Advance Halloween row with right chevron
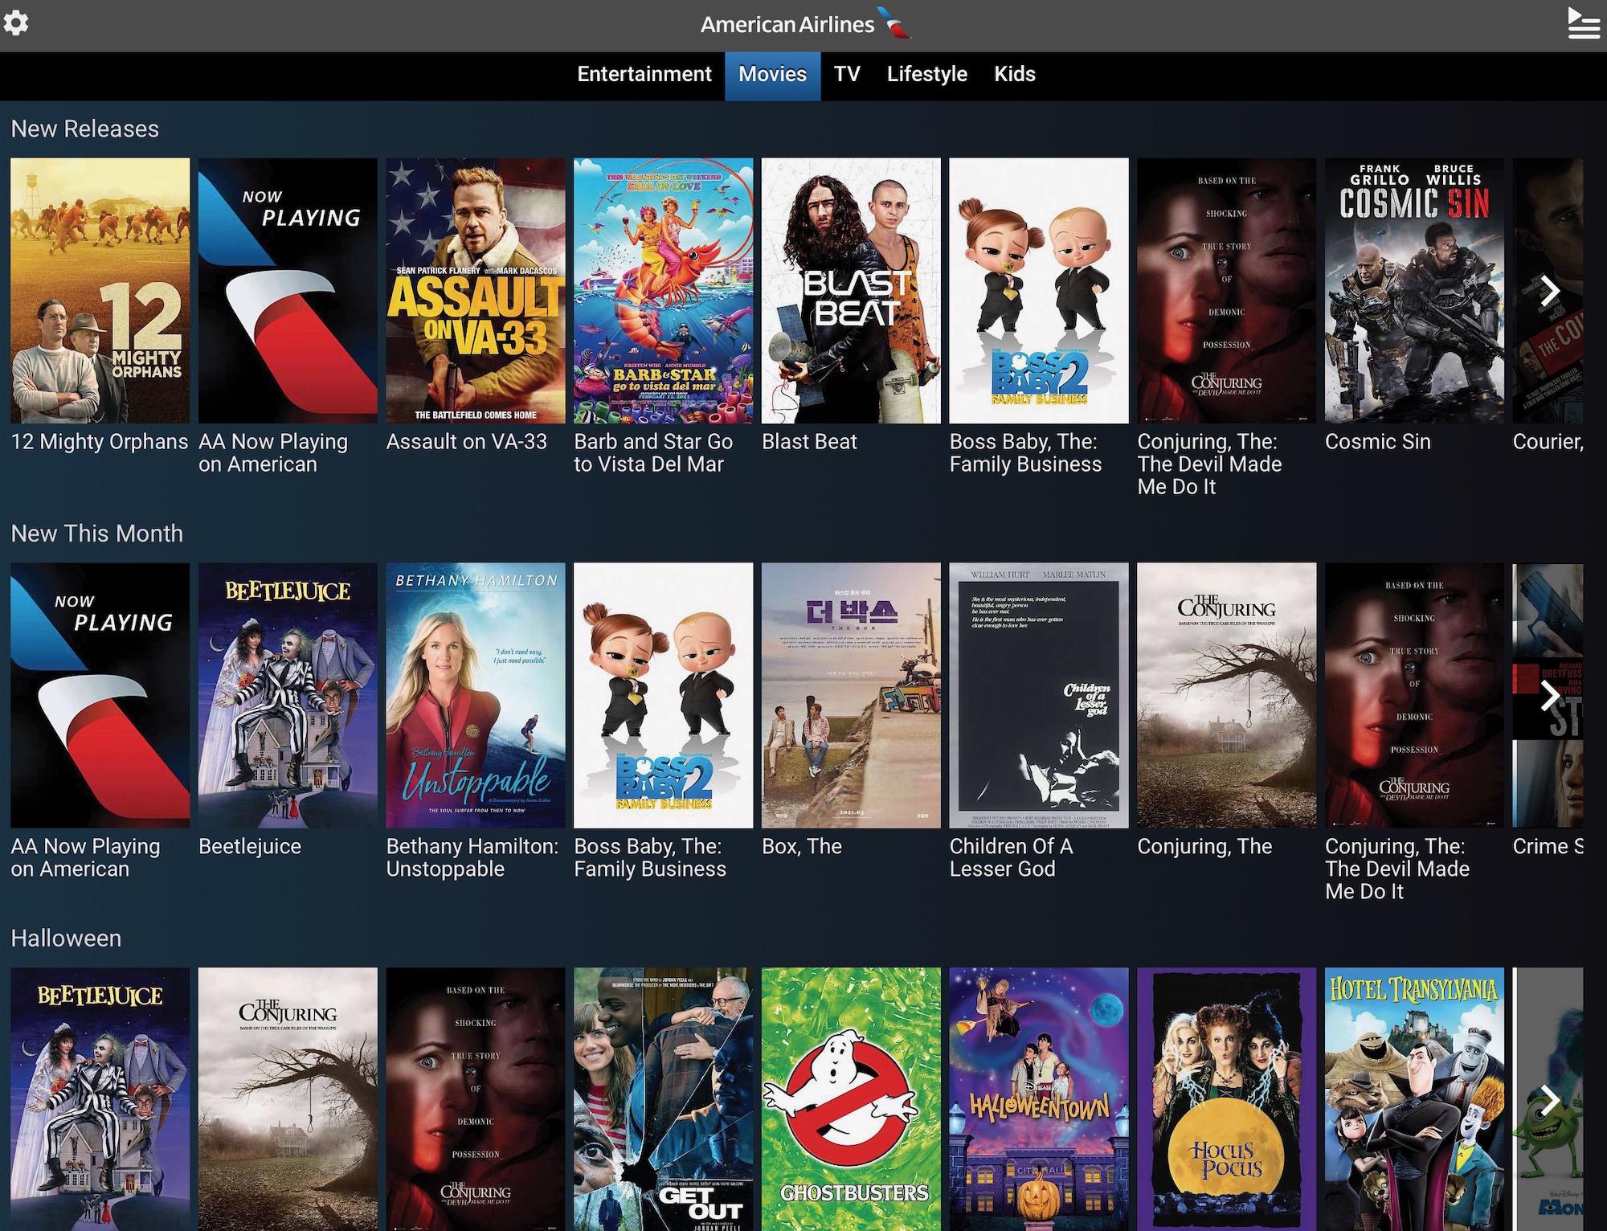 (1549, 1101)
